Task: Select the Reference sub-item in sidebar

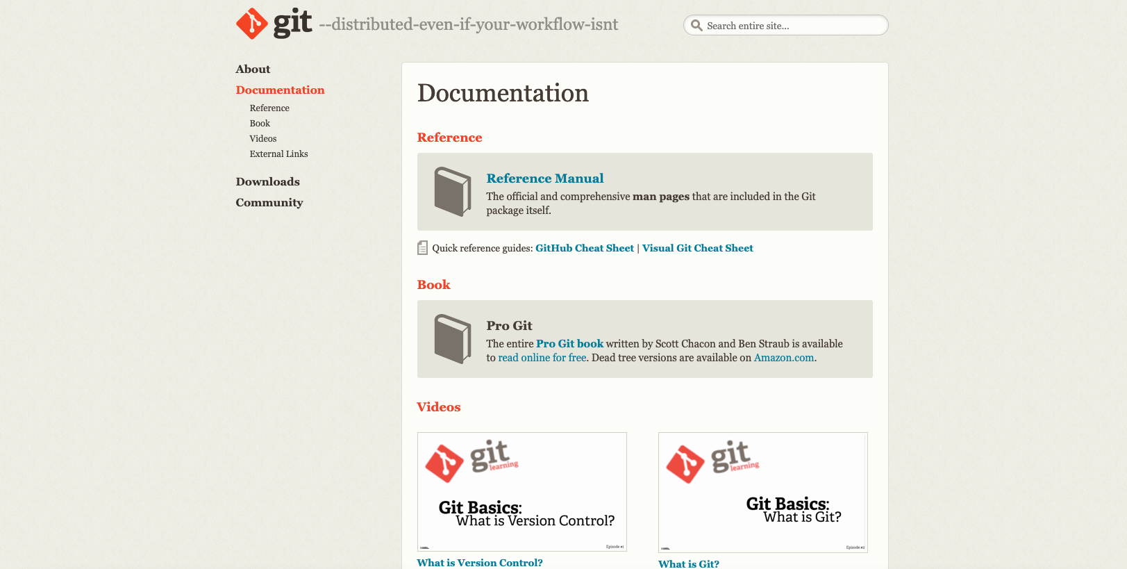Action: click(x=269, y=108)
